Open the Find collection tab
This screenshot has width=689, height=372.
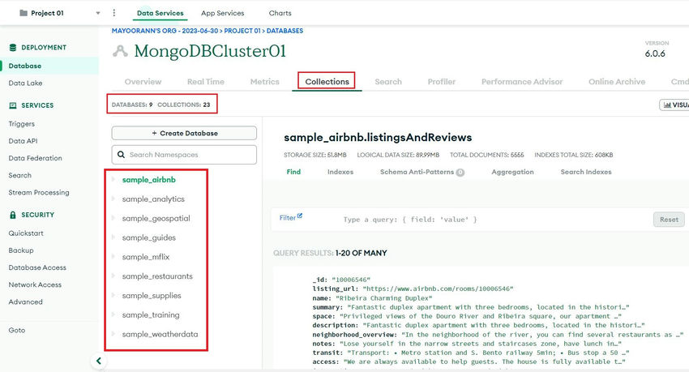tap(293, 172)
